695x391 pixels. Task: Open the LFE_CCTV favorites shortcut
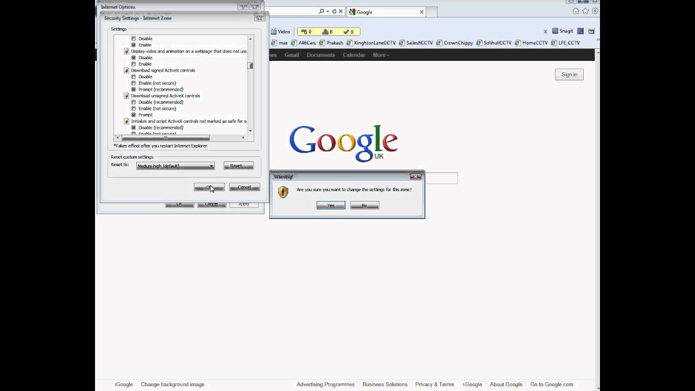[x=565, y=43]
